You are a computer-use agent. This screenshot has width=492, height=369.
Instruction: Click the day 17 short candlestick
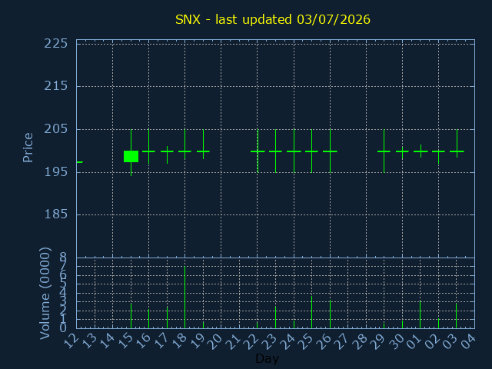coord(168,154)
